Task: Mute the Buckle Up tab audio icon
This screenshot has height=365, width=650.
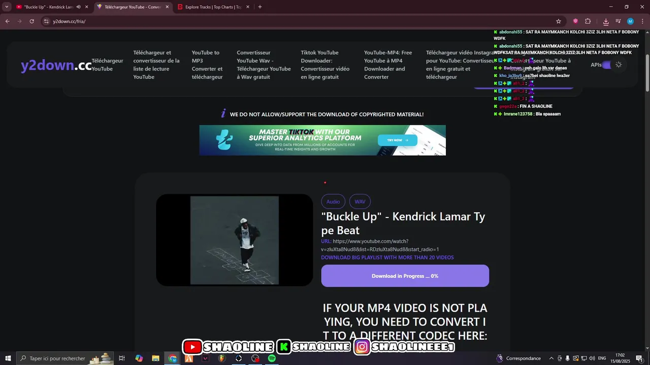Action: click(x=78, y=7)
